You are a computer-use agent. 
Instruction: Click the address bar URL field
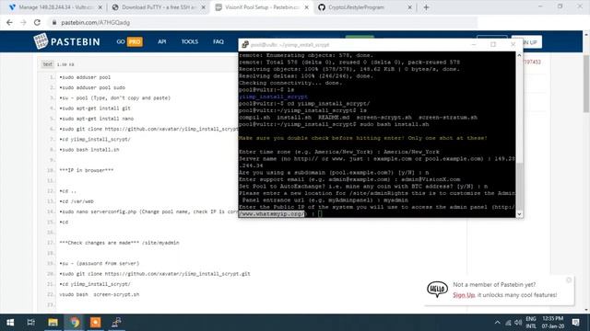[x=264, y=22]
